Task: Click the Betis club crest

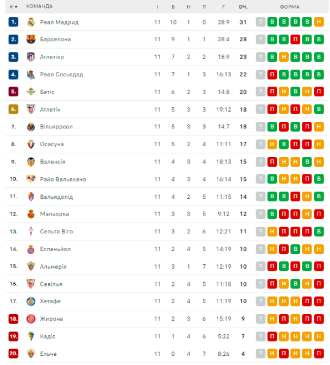Action: coord(31,92)
